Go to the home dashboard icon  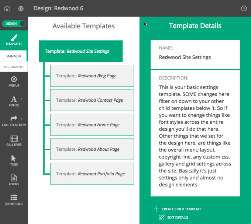[7, 8]
